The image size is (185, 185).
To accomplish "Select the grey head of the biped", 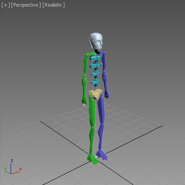I will 96,41.
